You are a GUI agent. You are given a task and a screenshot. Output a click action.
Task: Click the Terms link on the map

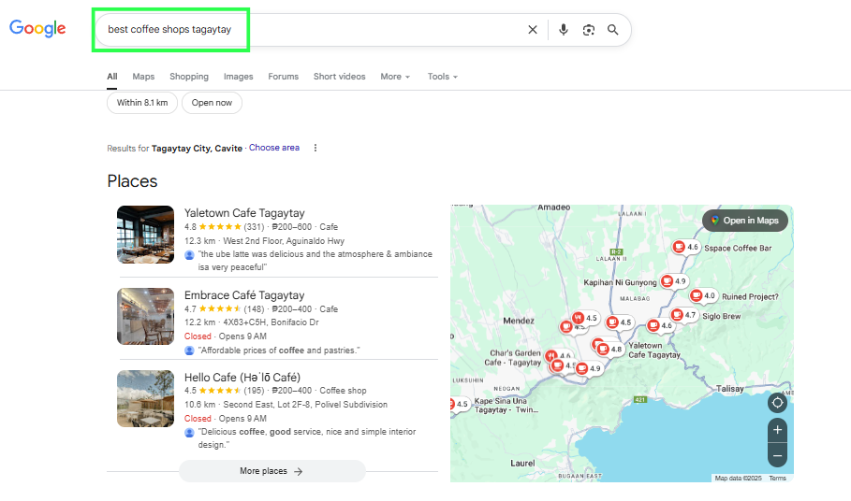(777, 479)
